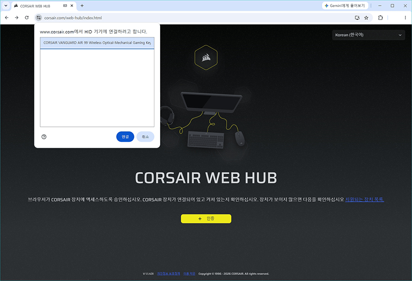Open the tab search dropdown arrow
Screen dimensions: 412x281
tap(6, 6)
